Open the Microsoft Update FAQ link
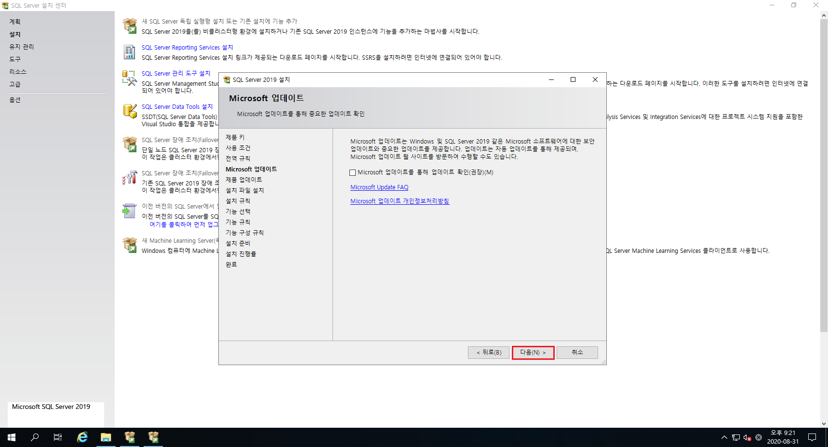Viewport: 828px width, 447px height. pyautogui.click(x=379, y=187)
